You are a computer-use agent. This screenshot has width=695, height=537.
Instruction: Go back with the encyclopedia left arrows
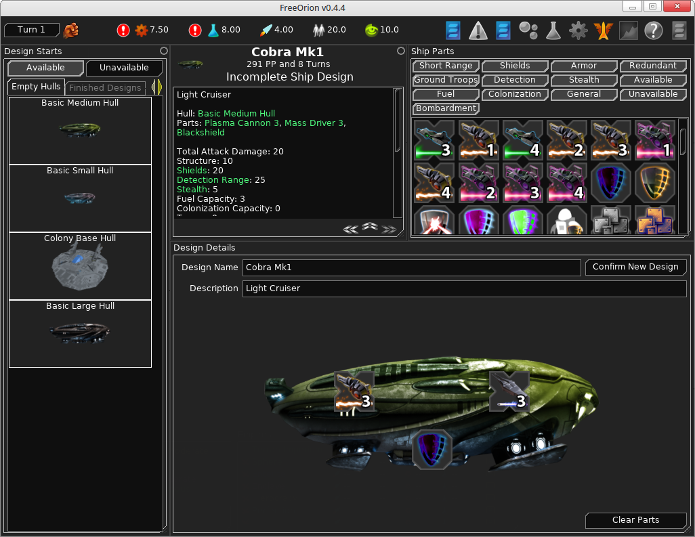tap(350, 229)
